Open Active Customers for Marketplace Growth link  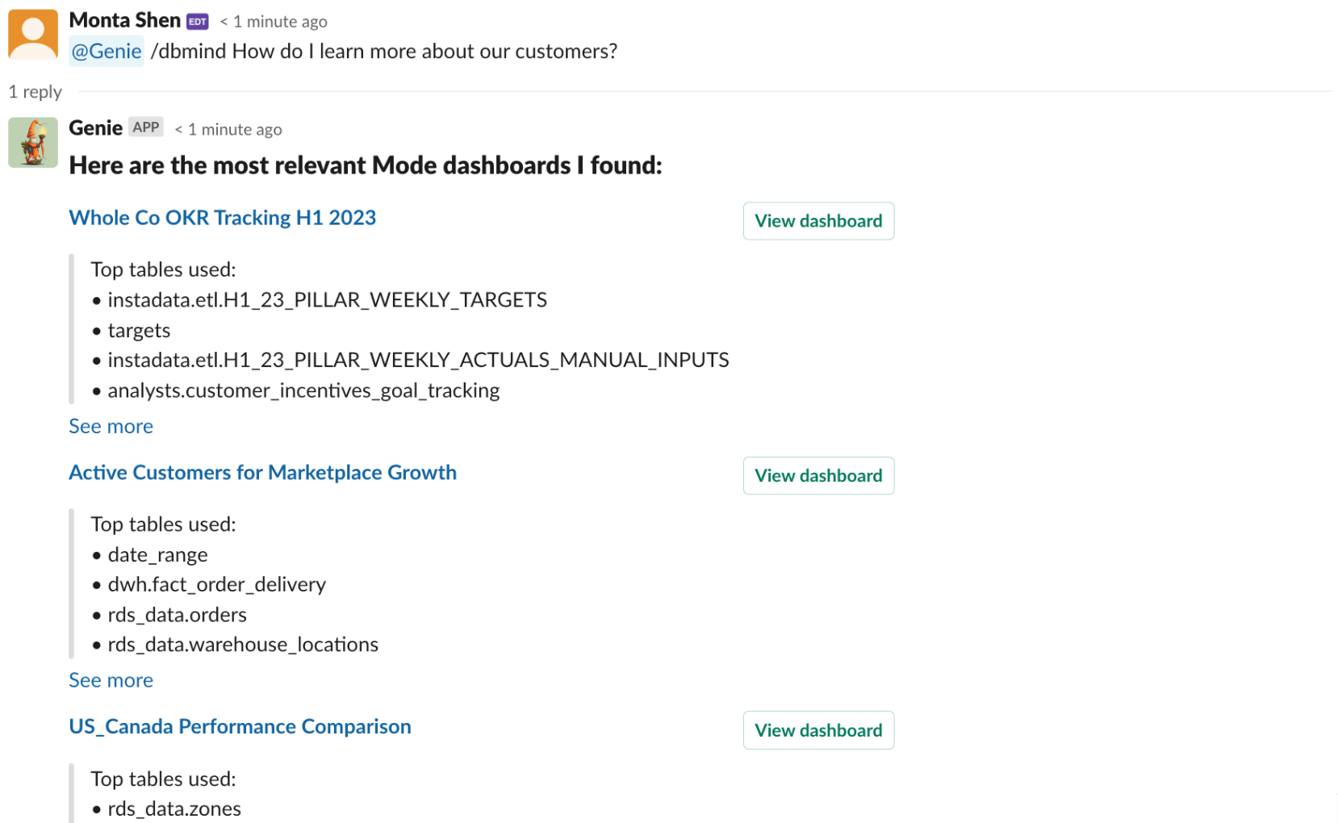click(x=263, y=473)
